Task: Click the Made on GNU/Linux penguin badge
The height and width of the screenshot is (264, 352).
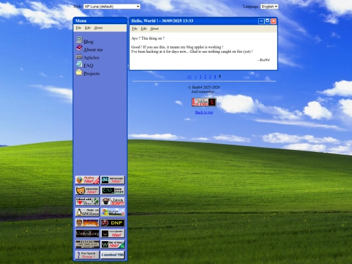Action: 87,212
